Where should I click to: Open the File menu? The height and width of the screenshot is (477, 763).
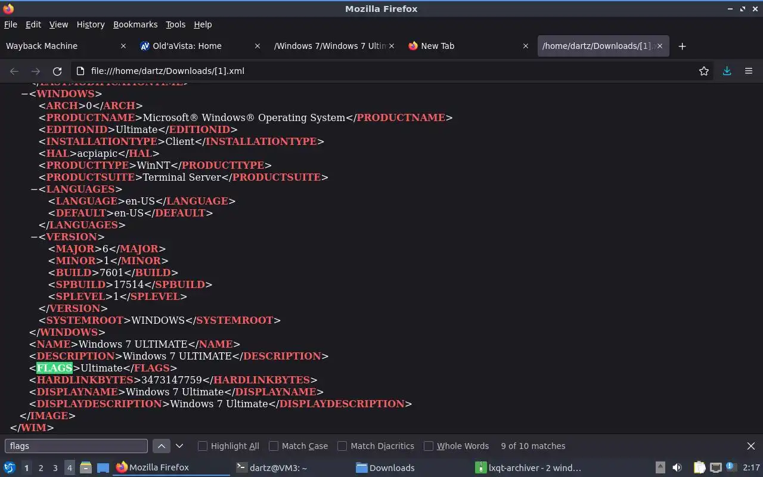click(x=11, y=24)
